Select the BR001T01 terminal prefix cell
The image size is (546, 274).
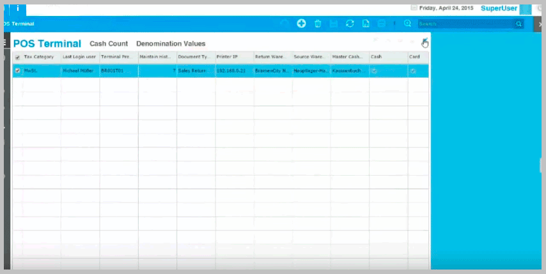coord(119,71)
